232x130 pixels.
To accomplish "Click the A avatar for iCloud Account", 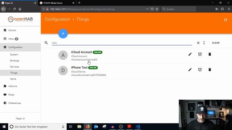I will point(63,55).
